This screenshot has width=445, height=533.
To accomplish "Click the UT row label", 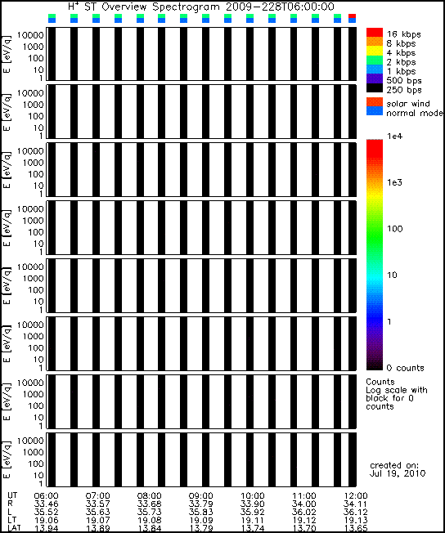I will tap(12, 495).
